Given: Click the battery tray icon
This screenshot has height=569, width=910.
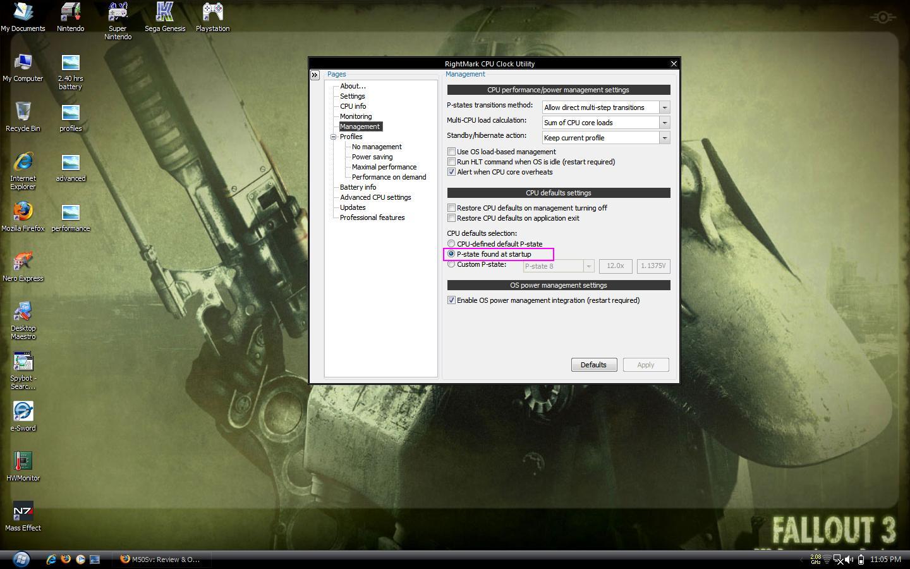Looking at the screenshot, I should coord(861,559).
